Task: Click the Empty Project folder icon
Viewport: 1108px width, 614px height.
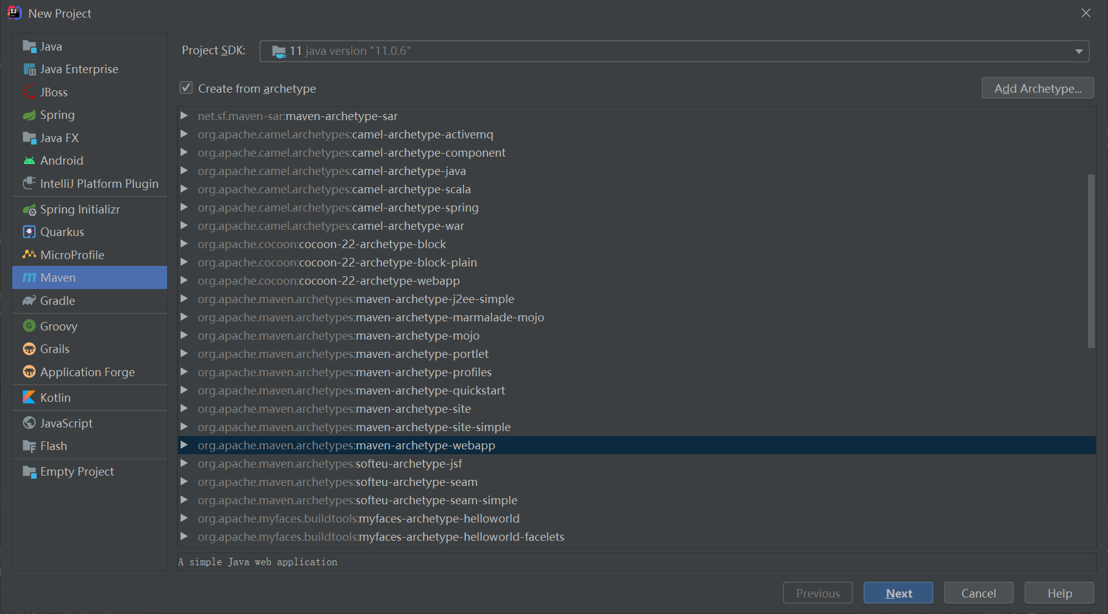Action: pyautogui.click(x=29, y=471)
